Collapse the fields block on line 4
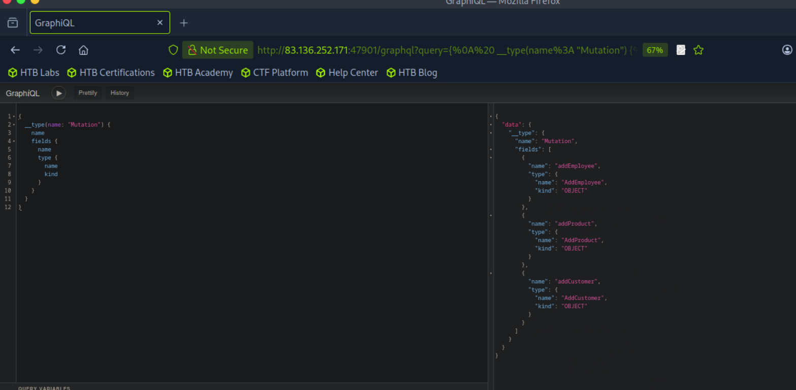796x390 pixels. tap(14, 141)
